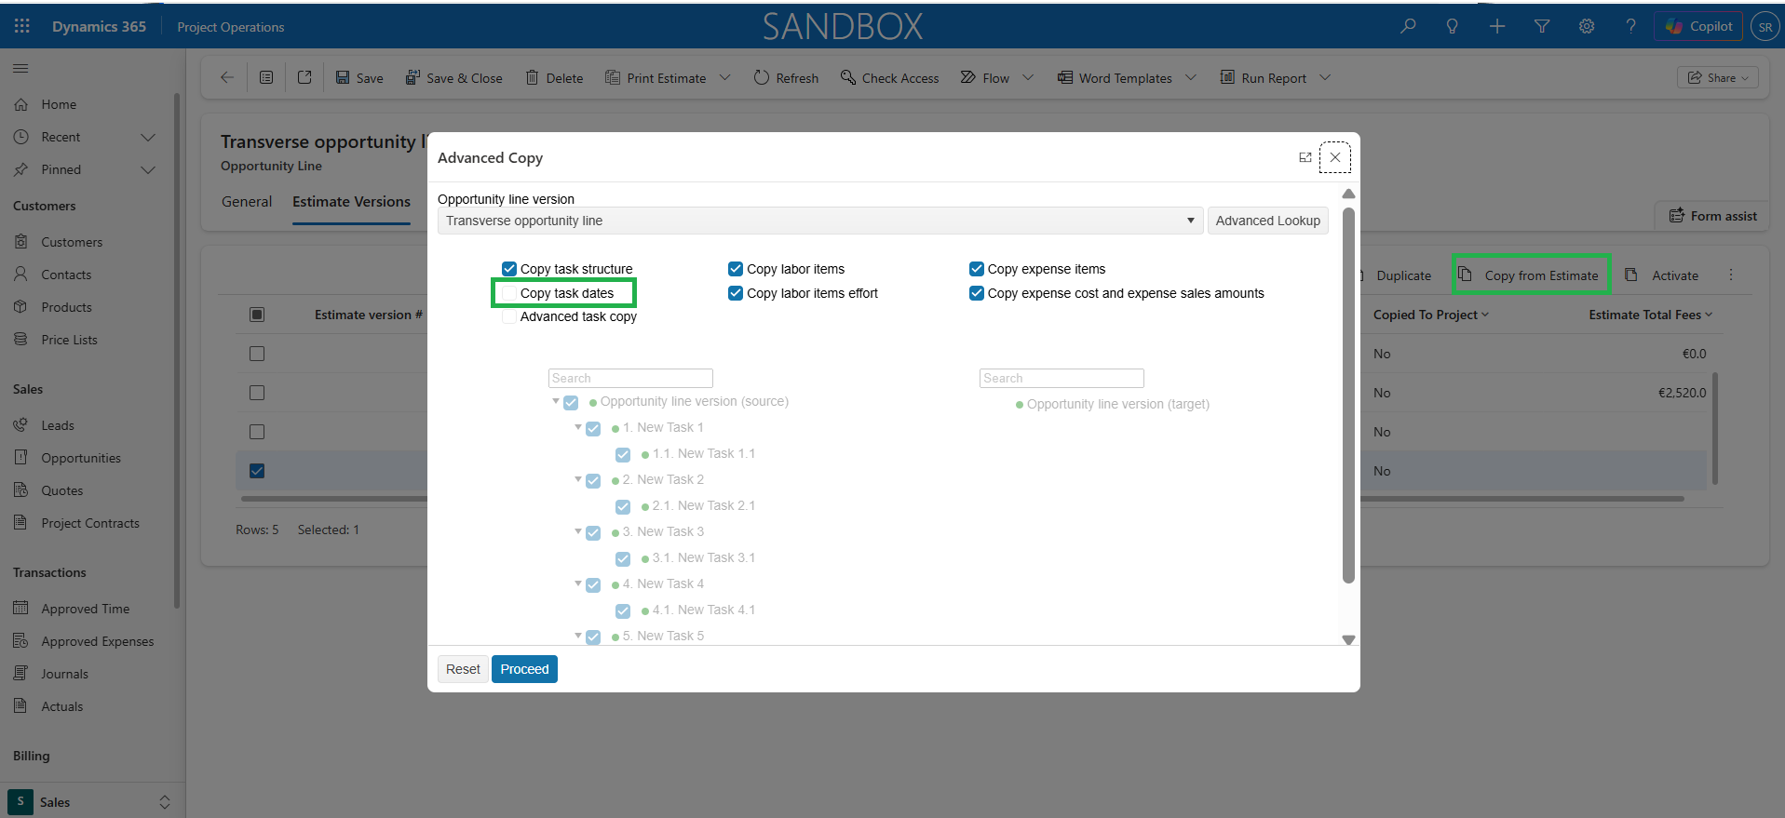Open the search magnifier in header
Screen dimensions: 1785x818
point(1408,26)
